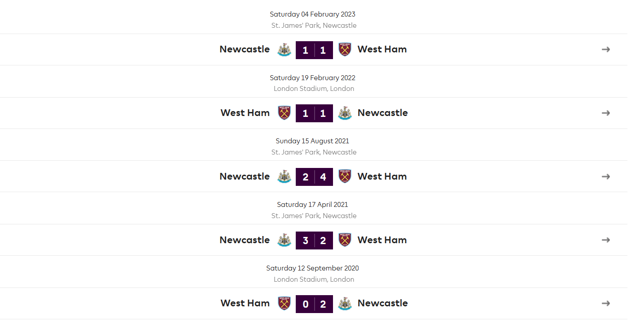Select the 1-1 score at St. James' Park
This screenshot has height=335, width=631.
click(314, 50)
